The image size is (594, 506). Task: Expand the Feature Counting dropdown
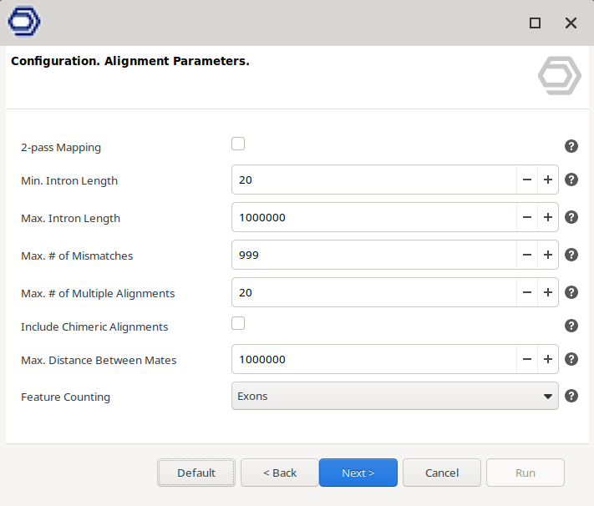pyautogui.click(x=394, y=396)
